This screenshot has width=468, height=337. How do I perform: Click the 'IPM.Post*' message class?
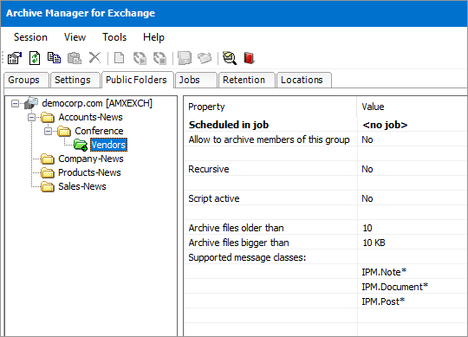(x=383, y=301)
